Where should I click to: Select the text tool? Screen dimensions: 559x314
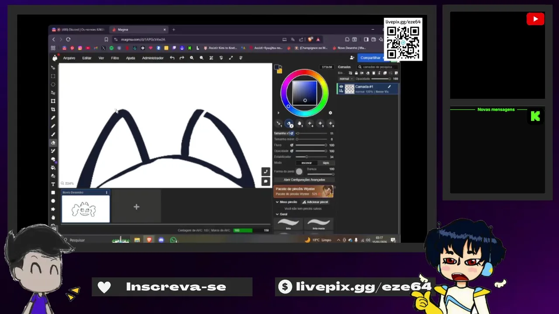(53, 184)
